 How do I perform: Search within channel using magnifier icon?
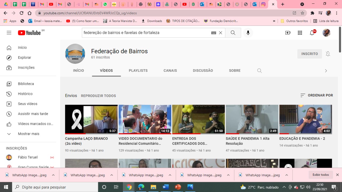click(x=259, y=71)
